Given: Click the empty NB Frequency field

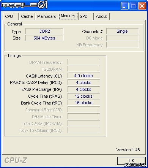Looking at the screenshot, I should pyautogui.click(x=123, y=45).
